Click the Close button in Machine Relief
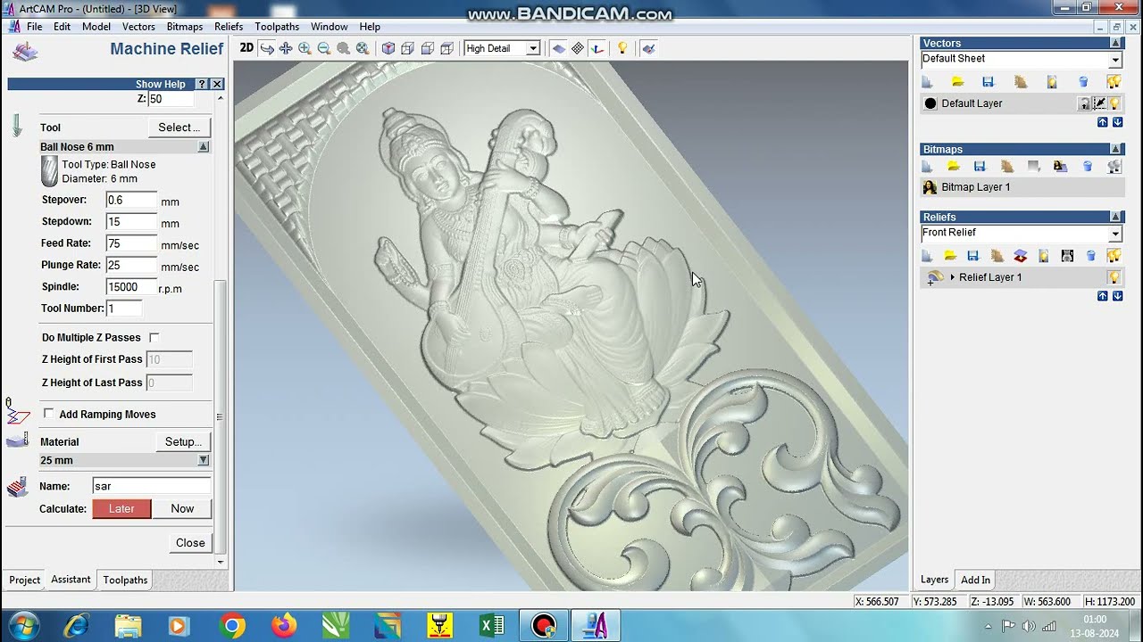The image size is (1143, 642). 190,542
